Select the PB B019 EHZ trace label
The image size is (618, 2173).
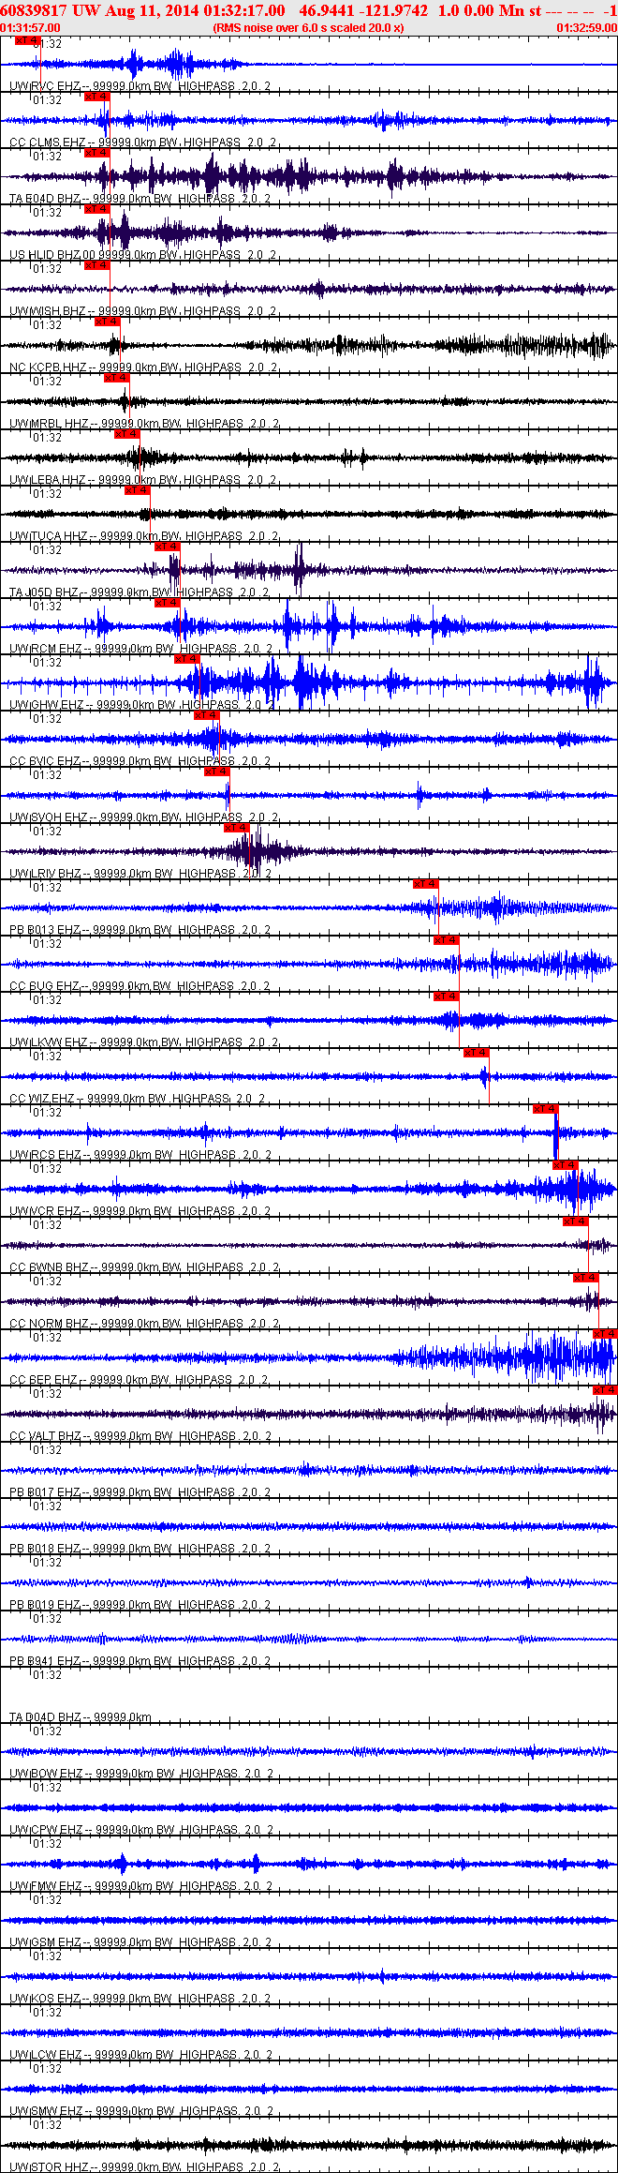(140, 1605)
